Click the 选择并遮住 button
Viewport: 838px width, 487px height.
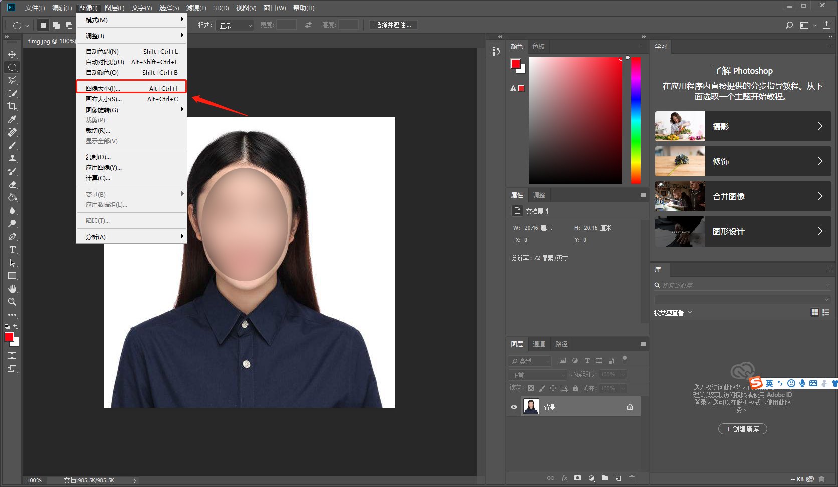click(x=393, y=25)
